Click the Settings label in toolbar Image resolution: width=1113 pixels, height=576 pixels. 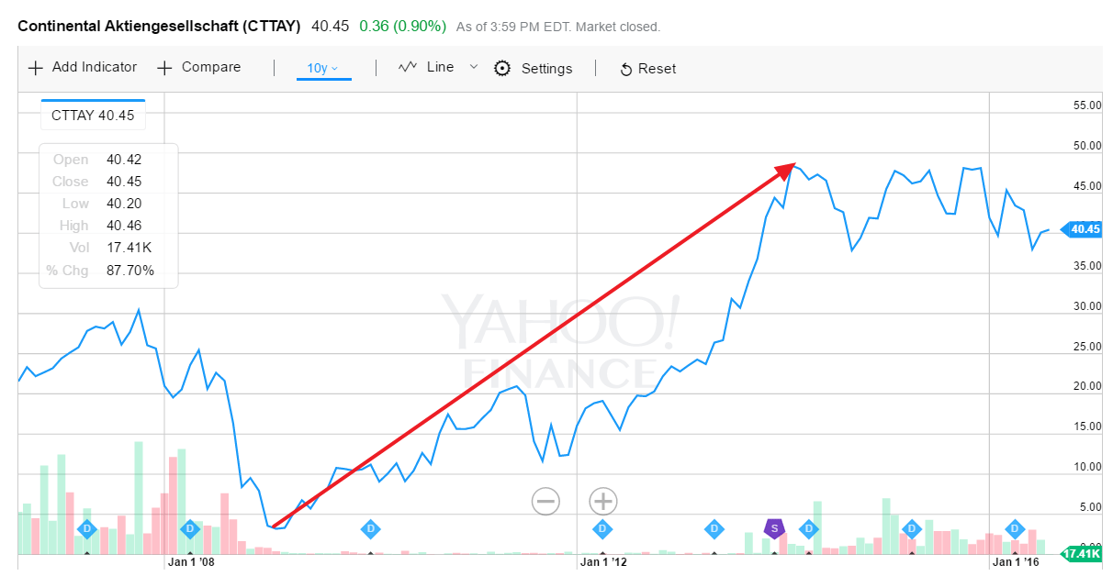[x=546, y=69]
